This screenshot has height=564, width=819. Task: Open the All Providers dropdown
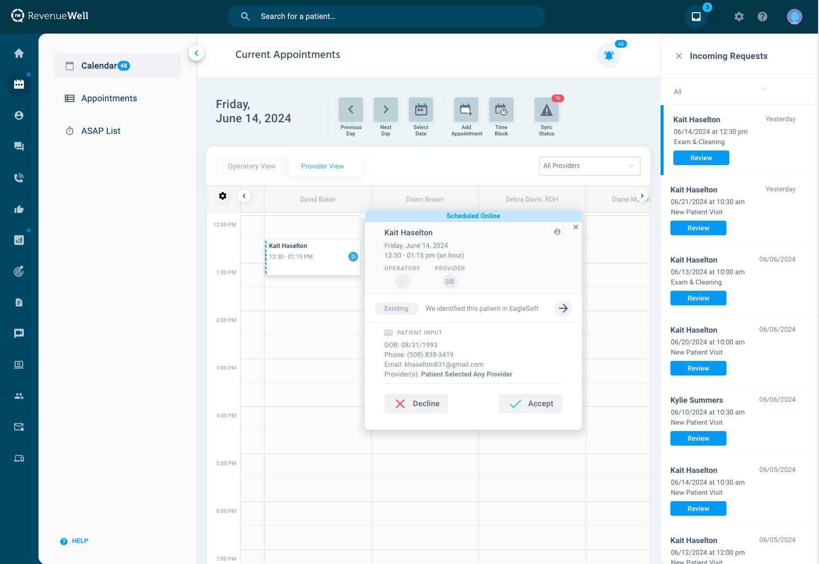589,166
